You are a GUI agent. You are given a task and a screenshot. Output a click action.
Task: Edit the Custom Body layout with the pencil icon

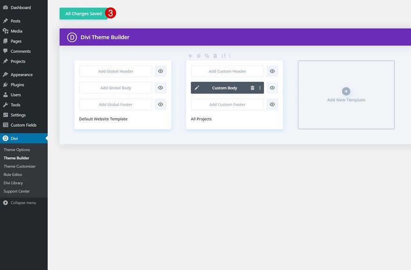pyautogui.click(x=197, y=88)
